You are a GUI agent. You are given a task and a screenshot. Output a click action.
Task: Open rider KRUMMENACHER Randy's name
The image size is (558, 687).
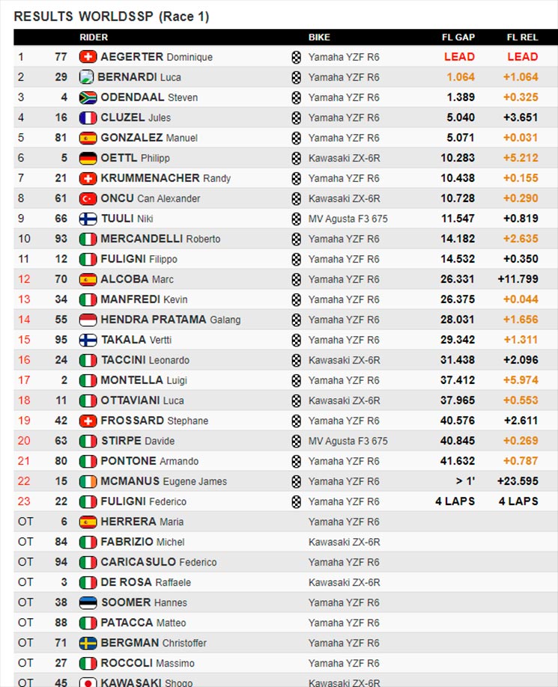coord(166,178)
